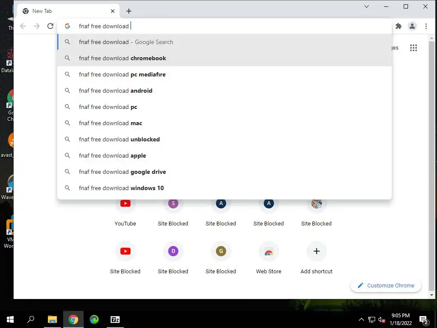The image size is (437, 328).
Task: Open File Explorer from the taskbar
Action: [x=52, y=319]
